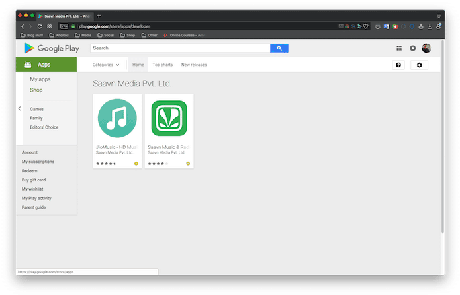Click in the Google Play search field
460x295 pixels.
(180, 48)
